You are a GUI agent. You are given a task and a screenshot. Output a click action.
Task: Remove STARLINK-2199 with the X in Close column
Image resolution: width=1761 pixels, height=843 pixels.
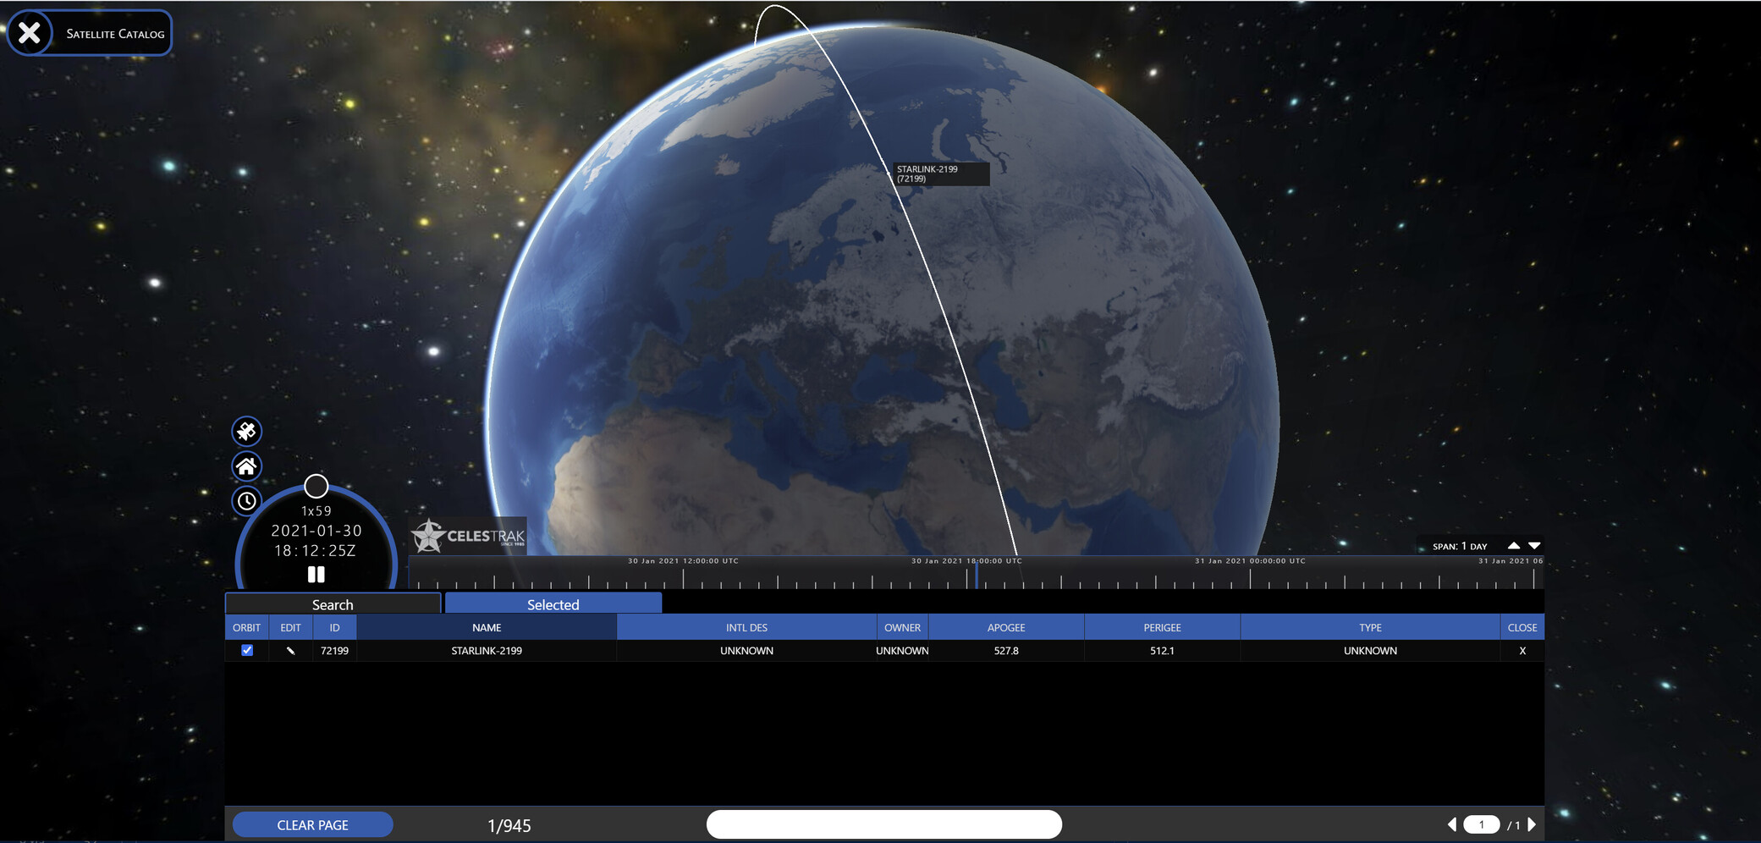pyautogui.click(x=1522, y=651)
